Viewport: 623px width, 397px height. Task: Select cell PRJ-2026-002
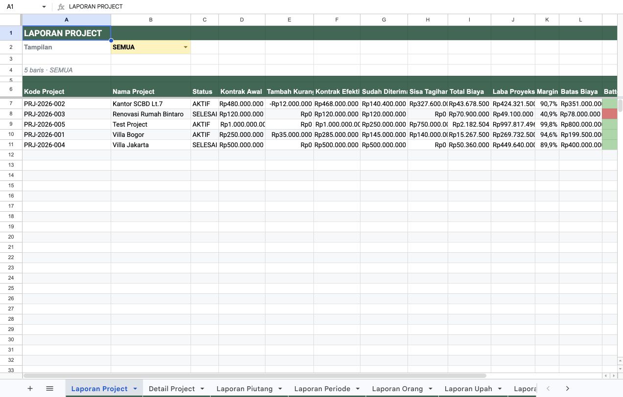pos(67,104)
